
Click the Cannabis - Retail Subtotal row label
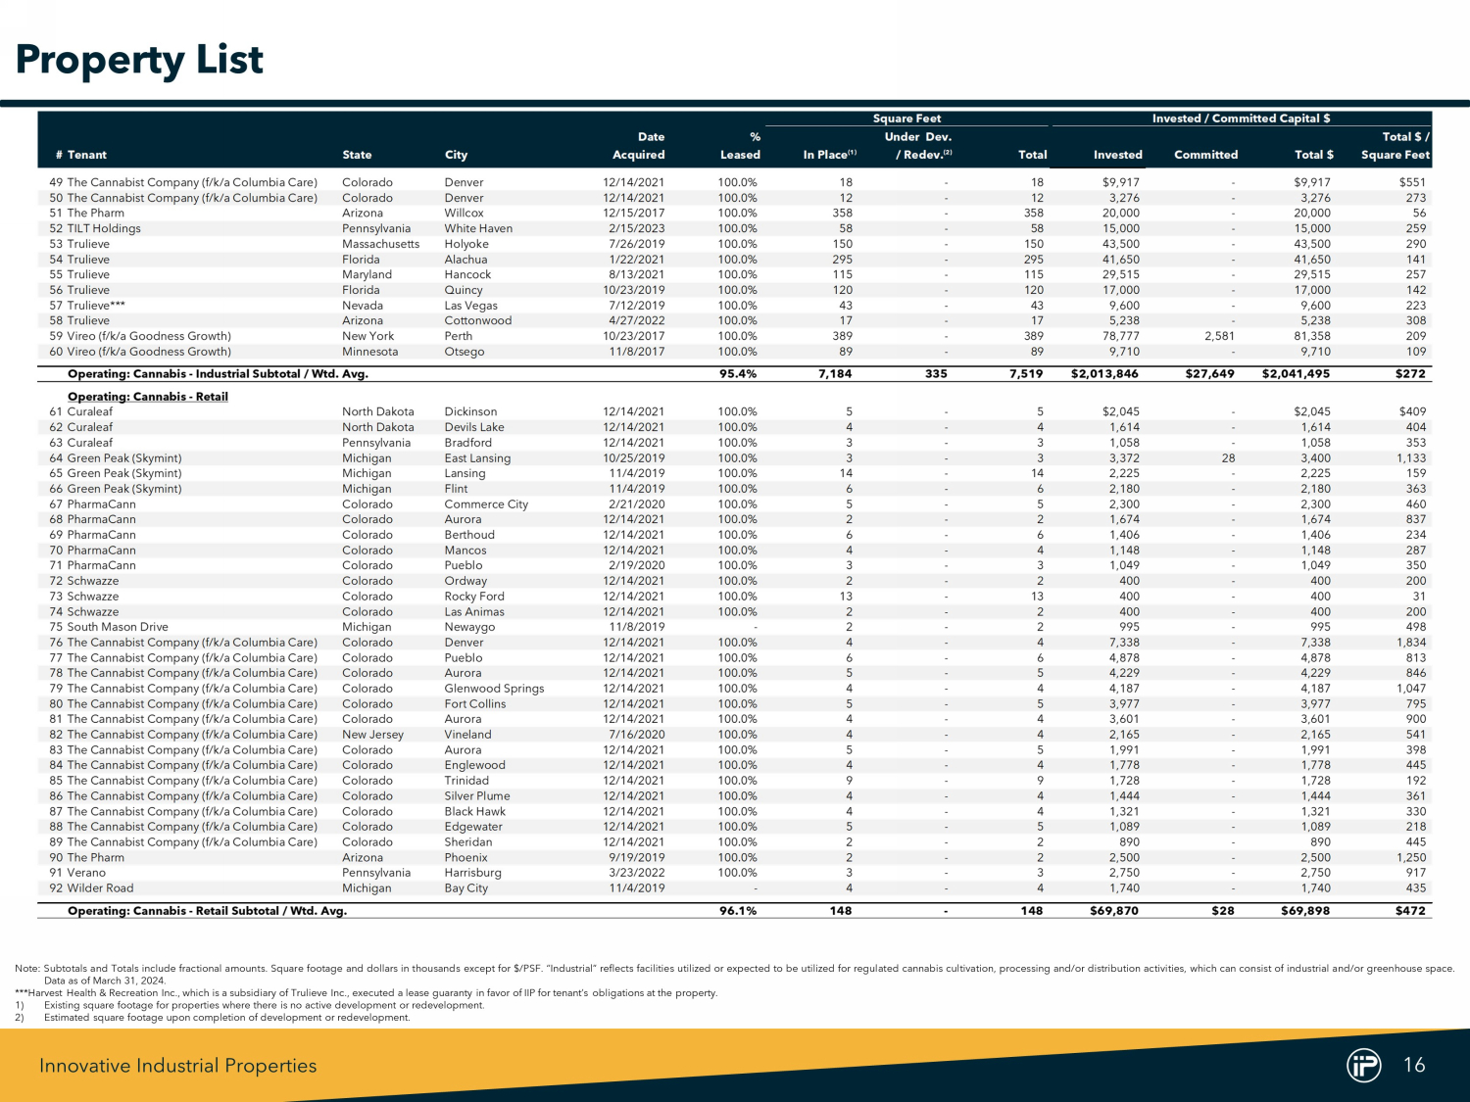click(x=207, y=911)
